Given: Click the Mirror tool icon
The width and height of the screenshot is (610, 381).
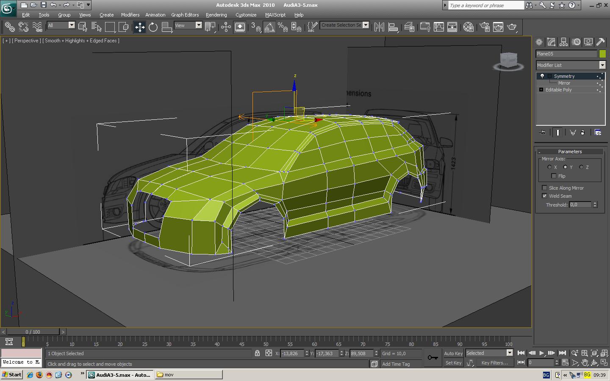Looking at the screenshot, I should tap(379, 27).
